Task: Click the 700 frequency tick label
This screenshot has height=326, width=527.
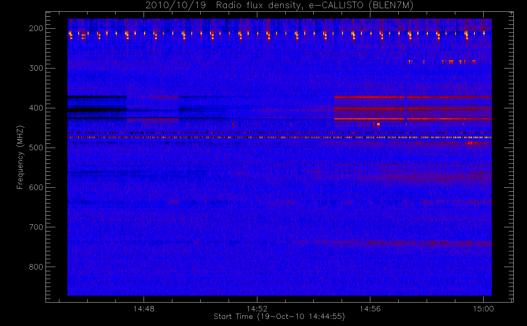Action: pos(36,227)
